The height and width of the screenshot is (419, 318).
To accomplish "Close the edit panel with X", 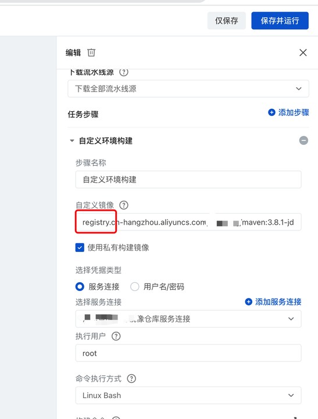I will pos(303,52).
